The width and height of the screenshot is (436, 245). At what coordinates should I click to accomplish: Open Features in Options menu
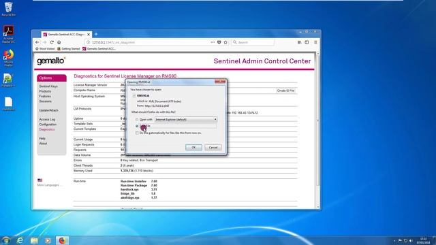click(45, 97)
